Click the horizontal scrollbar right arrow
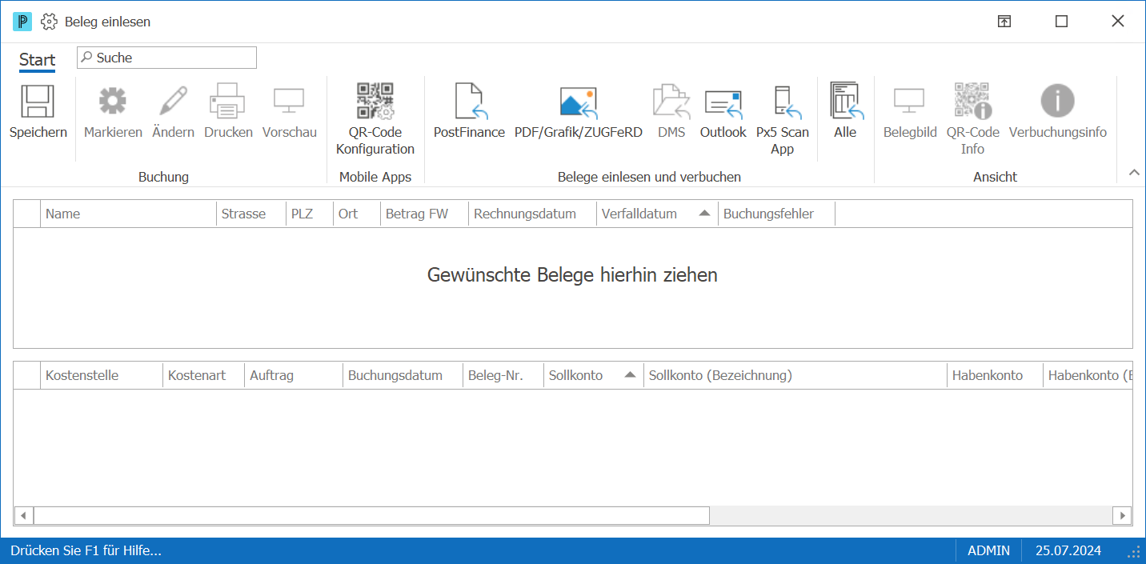Image resolution: width=1146 pixels, height=564 pixels. [x=1123, y=515]
